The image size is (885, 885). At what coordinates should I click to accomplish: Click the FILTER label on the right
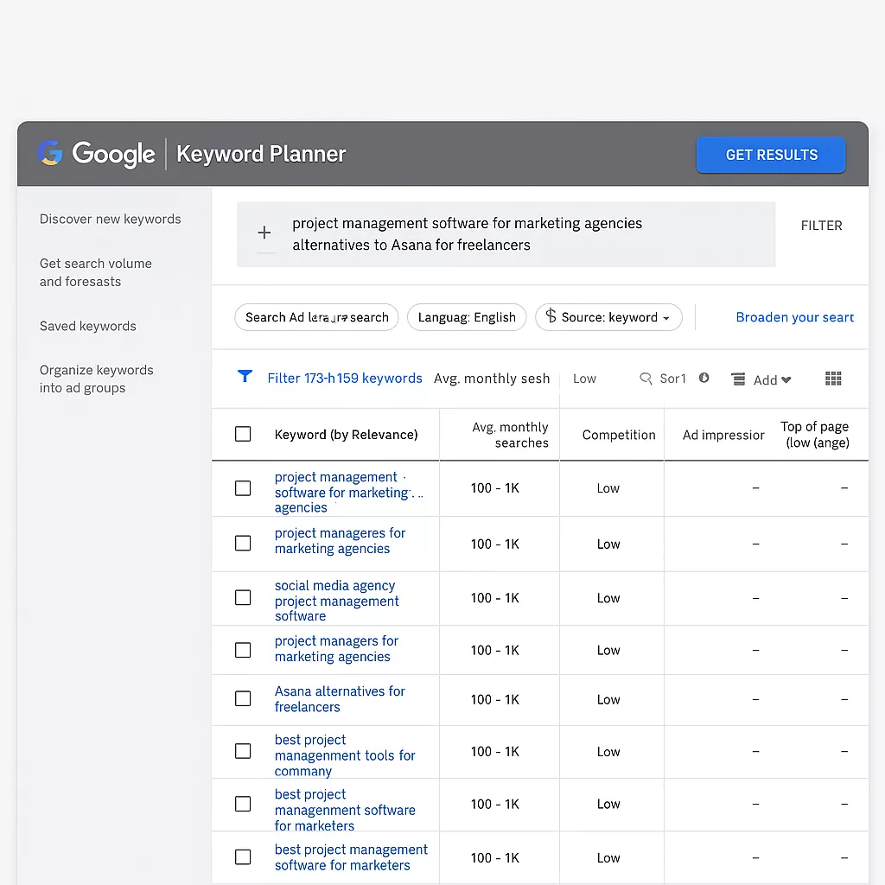click(x=821, y=225)
